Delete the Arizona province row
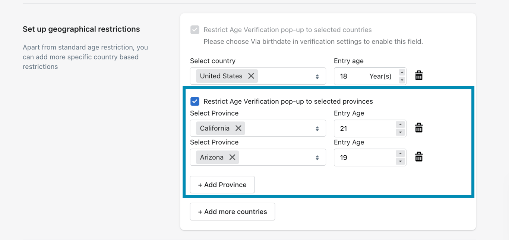 (x=419, y=157)
